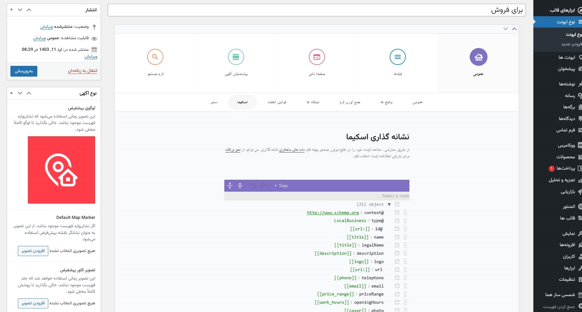Switch to the سایر tab
The height and width of the screenshot is (312, 582).
214,102
